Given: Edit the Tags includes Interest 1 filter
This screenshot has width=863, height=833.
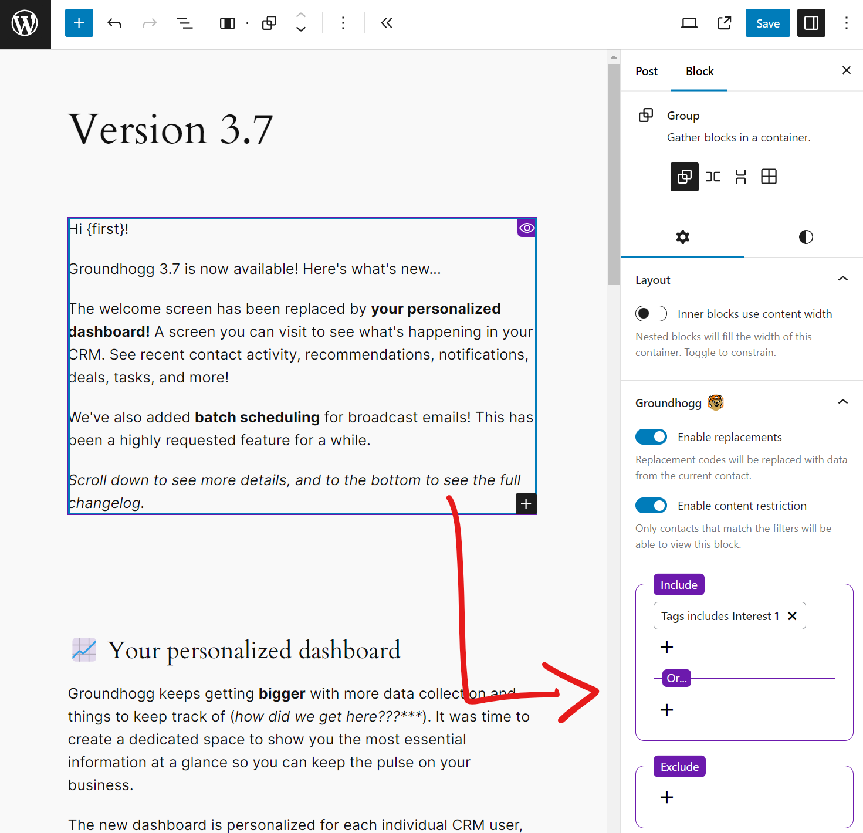Looking at the screenshot, I should [x=719, y=616].
